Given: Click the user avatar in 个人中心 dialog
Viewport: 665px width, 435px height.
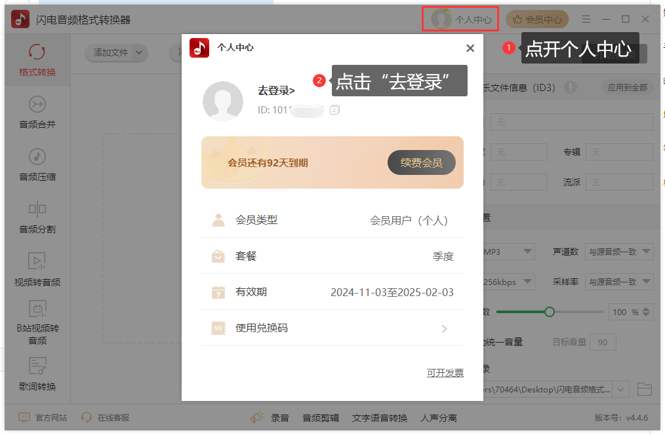Looking at the screenshot, I should [223, 102].
